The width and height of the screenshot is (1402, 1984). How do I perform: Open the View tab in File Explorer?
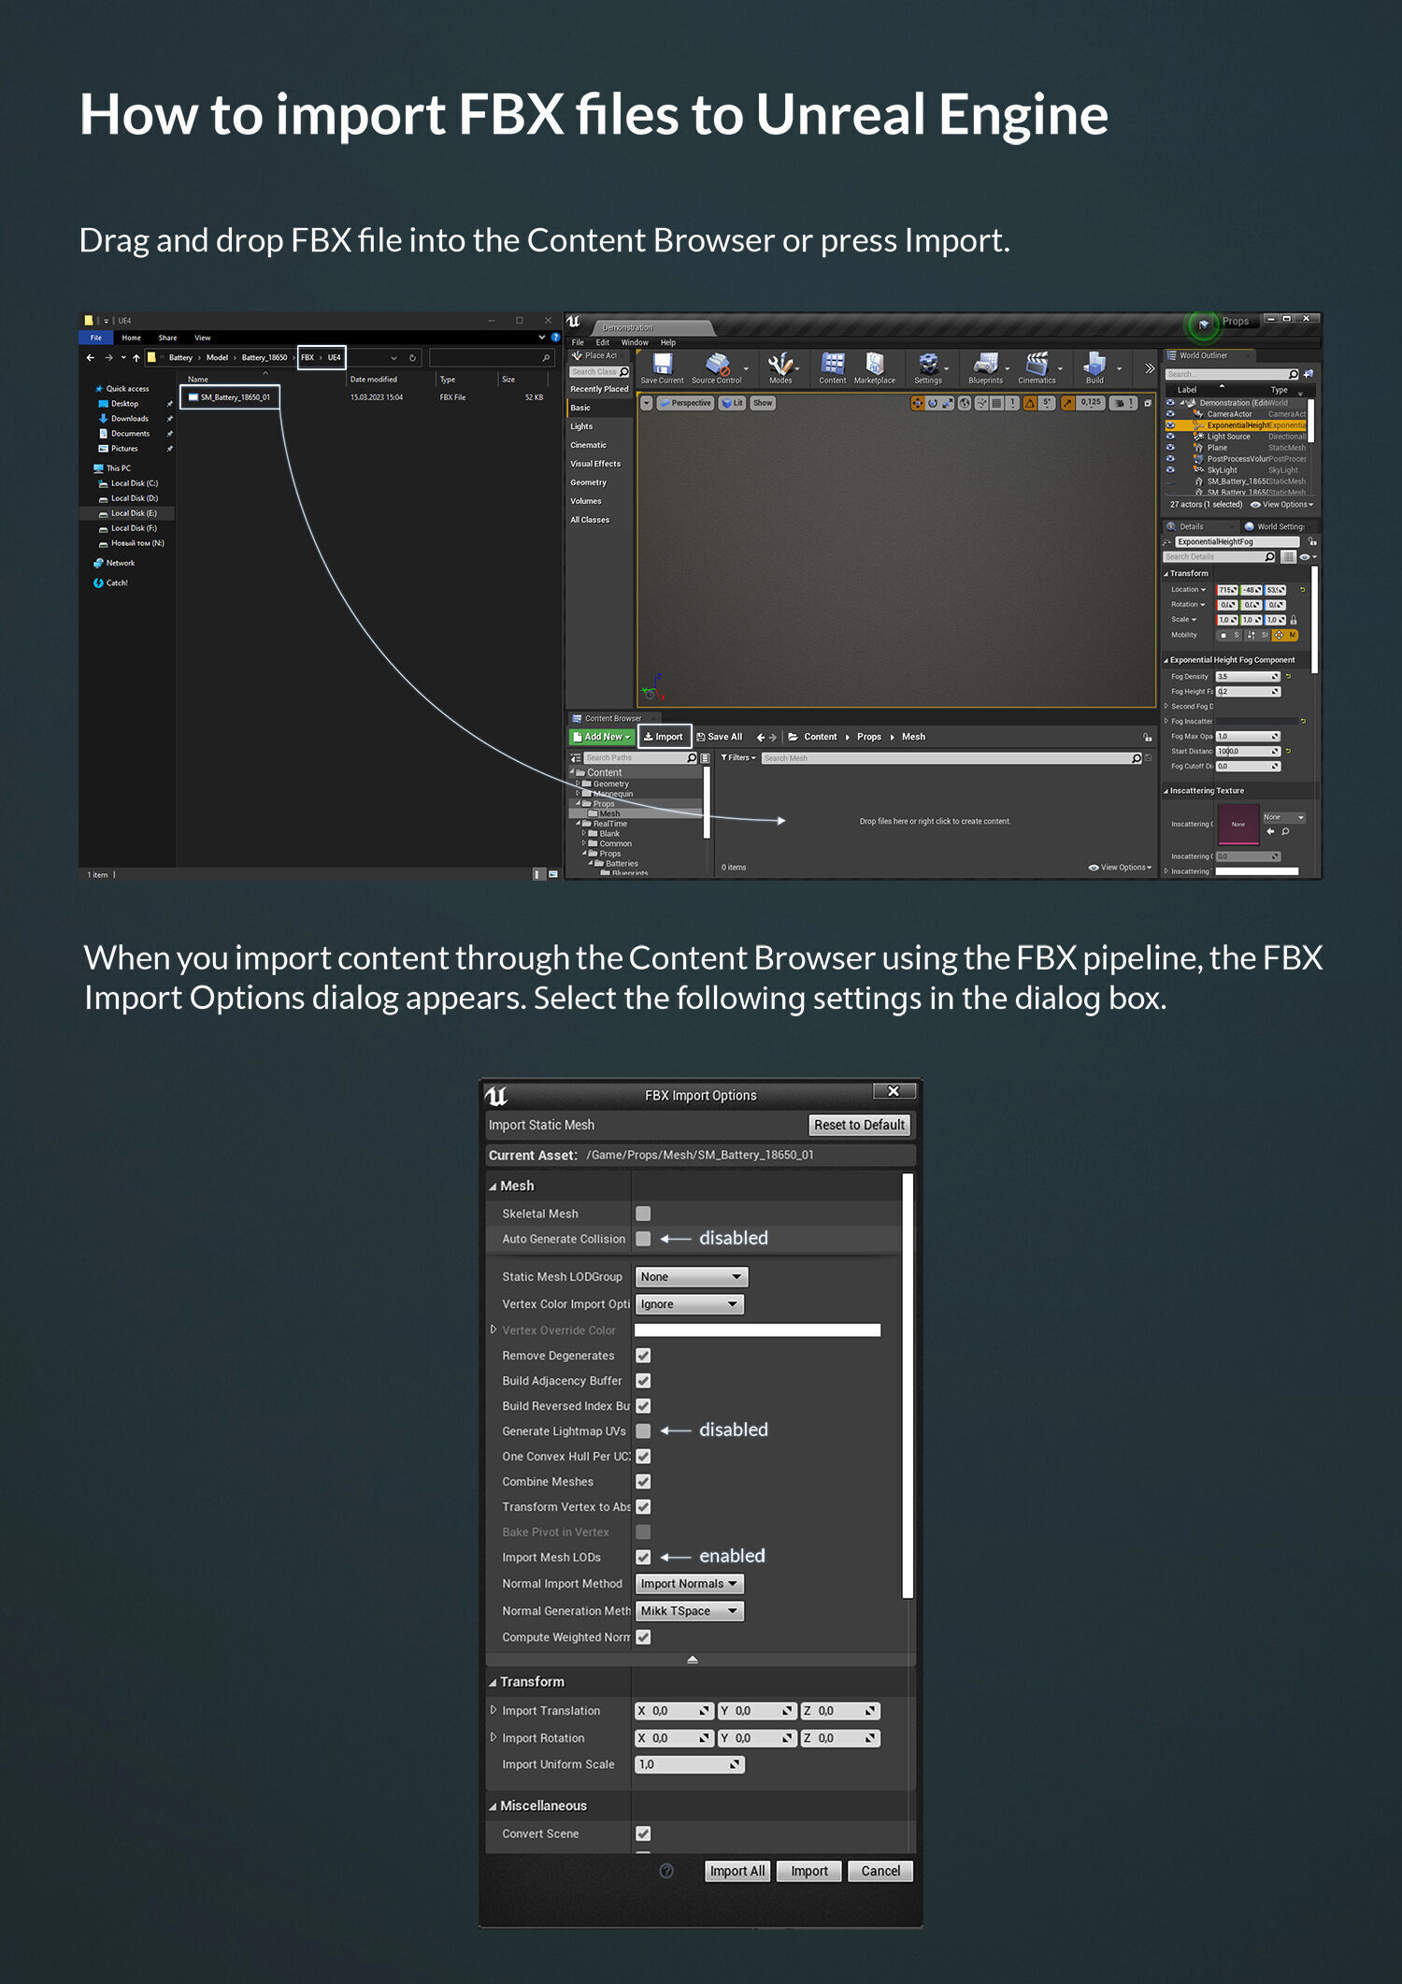click(203, 338)
